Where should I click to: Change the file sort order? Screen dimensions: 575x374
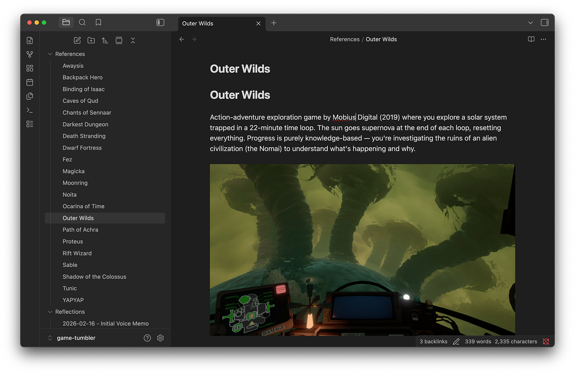point(105,40)
